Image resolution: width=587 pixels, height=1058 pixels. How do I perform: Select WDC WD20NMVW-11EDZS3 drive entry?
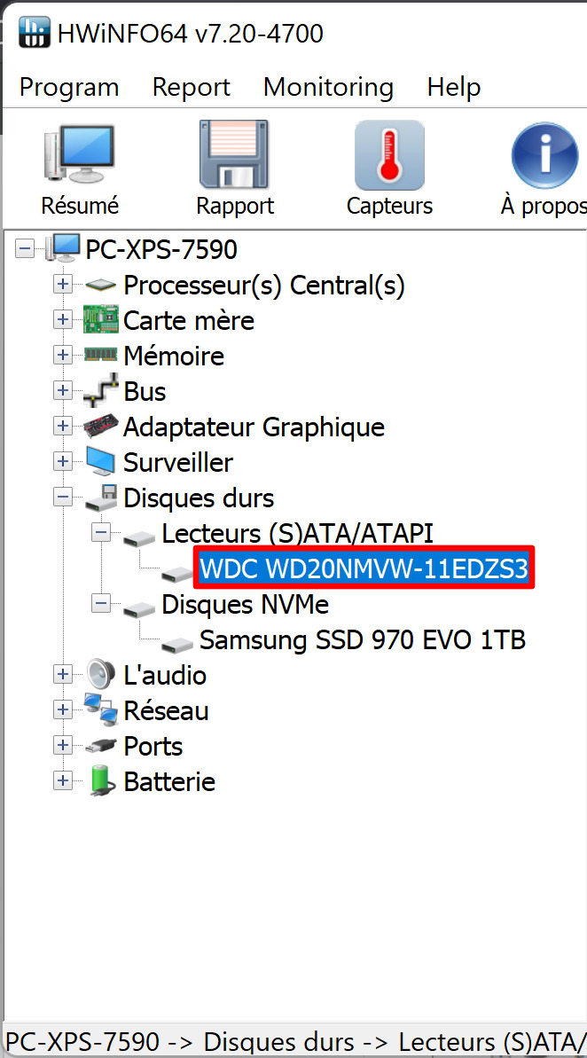[x=364, y=568]
